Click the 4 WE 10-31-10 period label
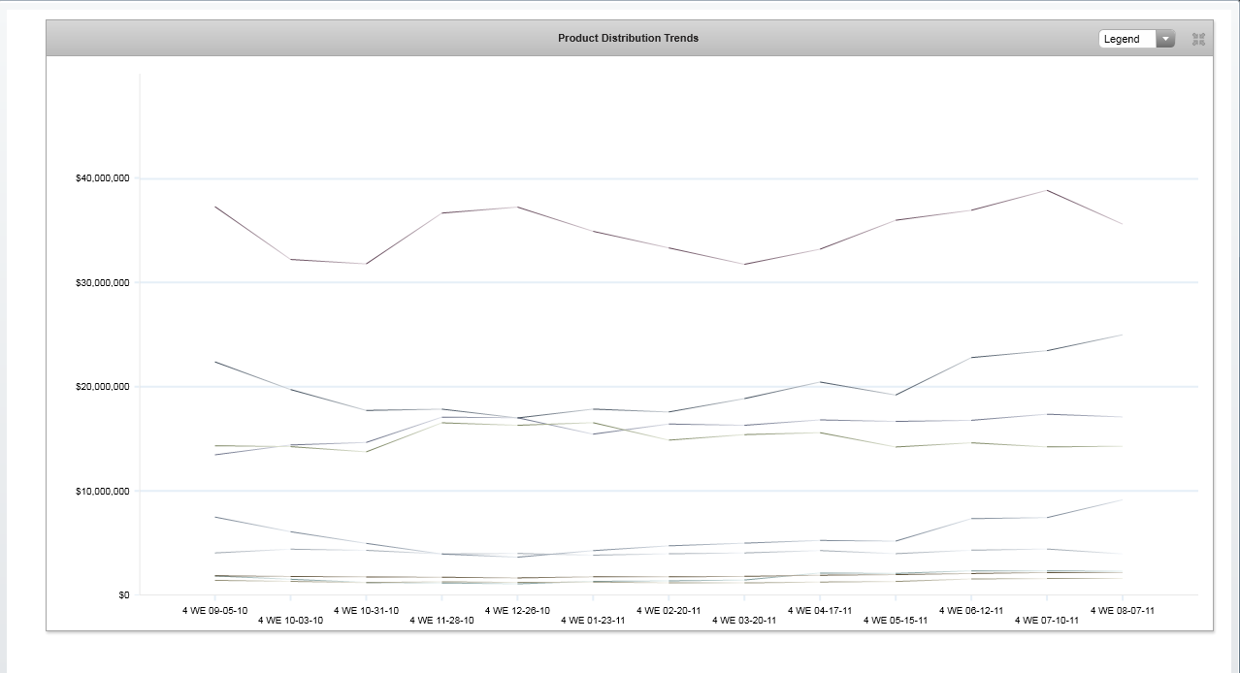 point(366,611)
